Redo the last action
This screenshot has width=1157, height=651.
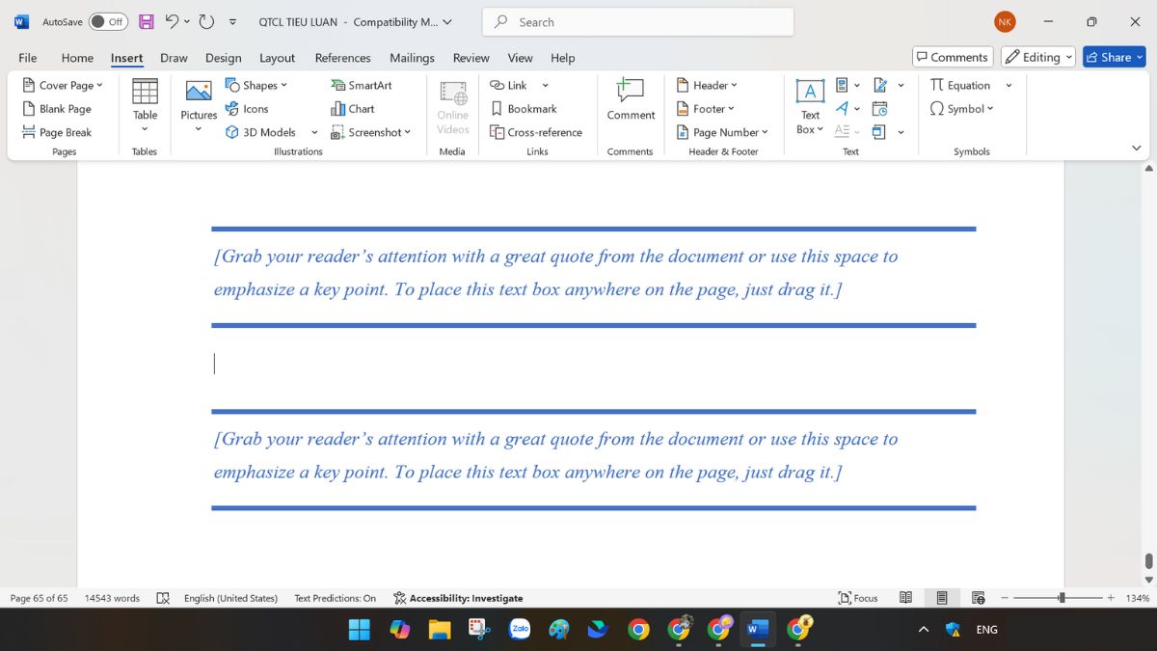[205, 21]
